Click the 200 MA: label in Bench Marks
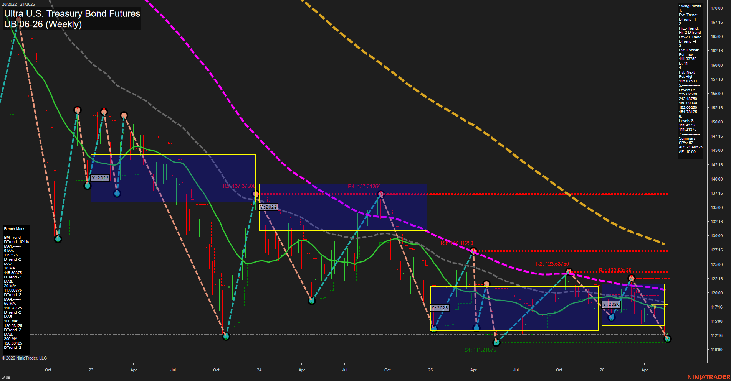Image resolution: width=731 pixels, height=381 pixels. (x=11, y=339)
